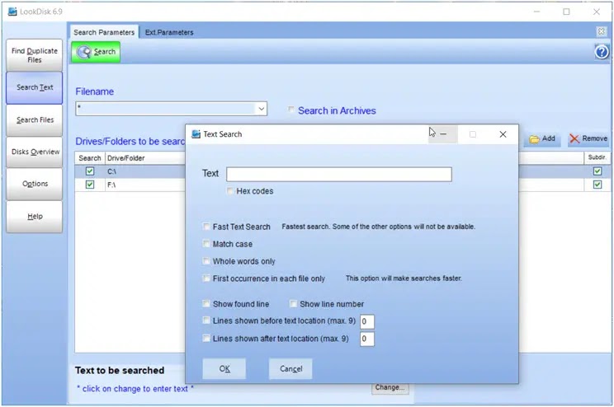Viewport: 614px width, 407px height.
Task: Enable Lines shown after text location
Action: click(206, 338)
